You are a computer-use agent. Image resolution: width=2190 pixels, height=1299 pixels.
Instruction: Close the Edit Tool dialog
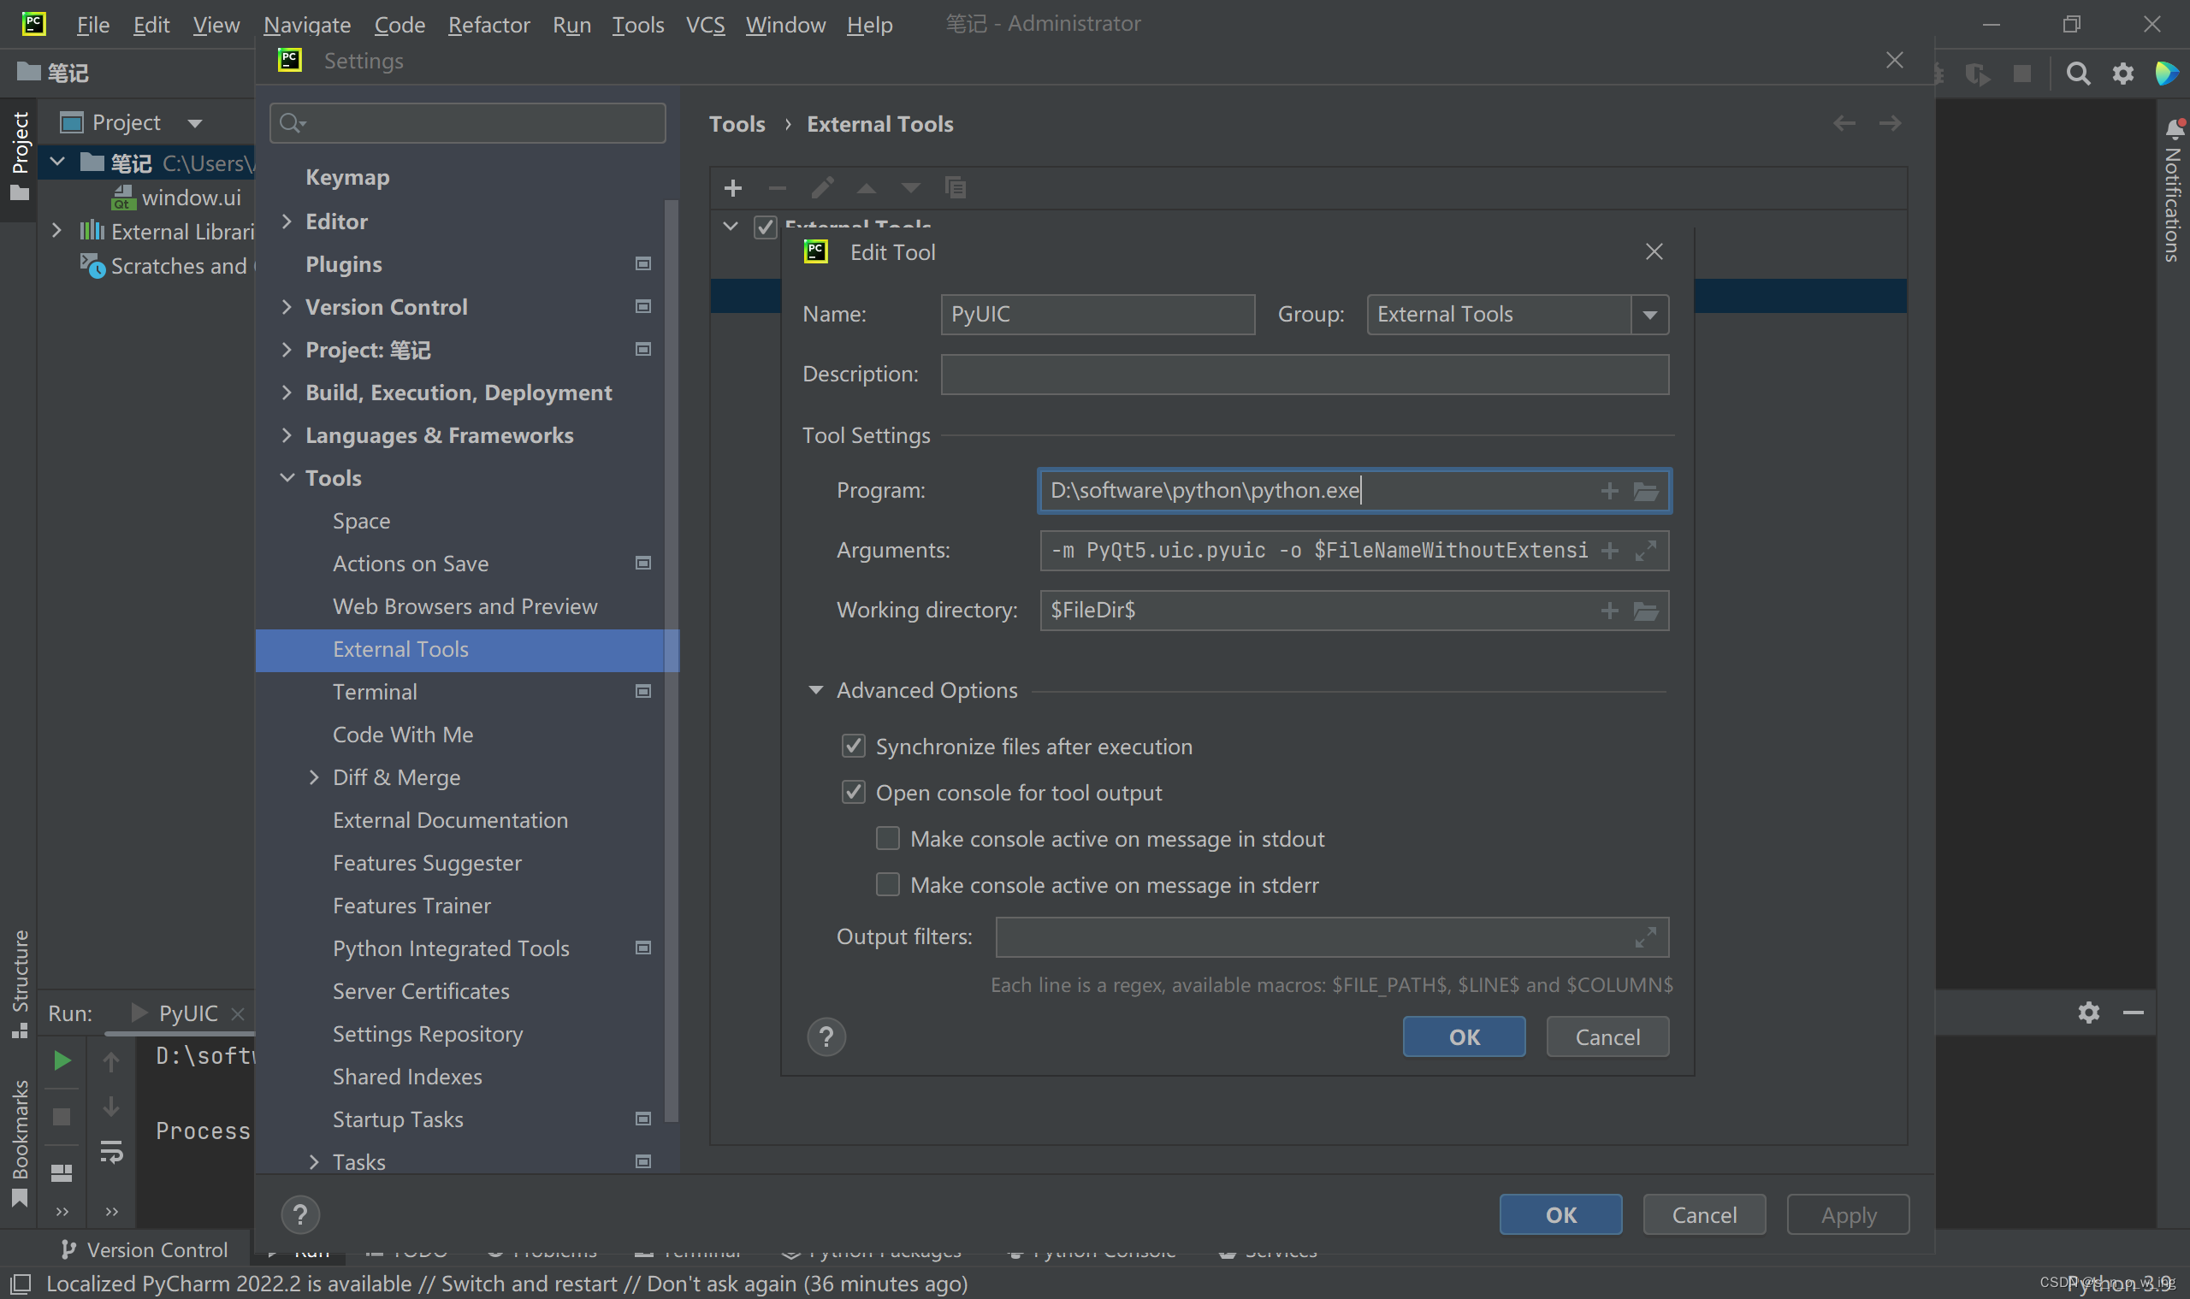point(1654,252)
